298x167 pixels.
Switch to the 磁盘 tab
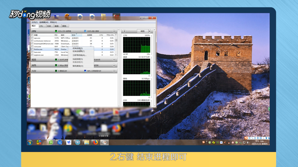(57, 26)
